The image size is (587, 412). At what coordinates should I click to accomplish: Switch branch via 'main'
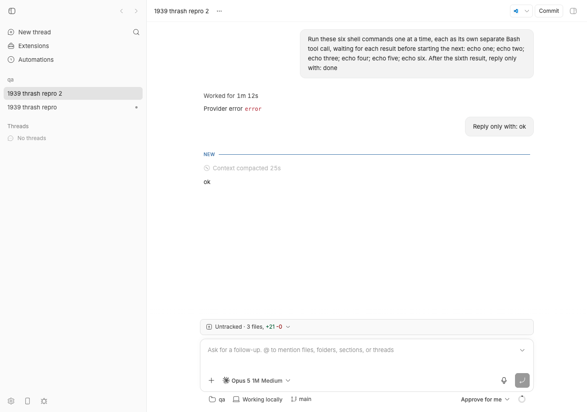click(x=301, y=399)
